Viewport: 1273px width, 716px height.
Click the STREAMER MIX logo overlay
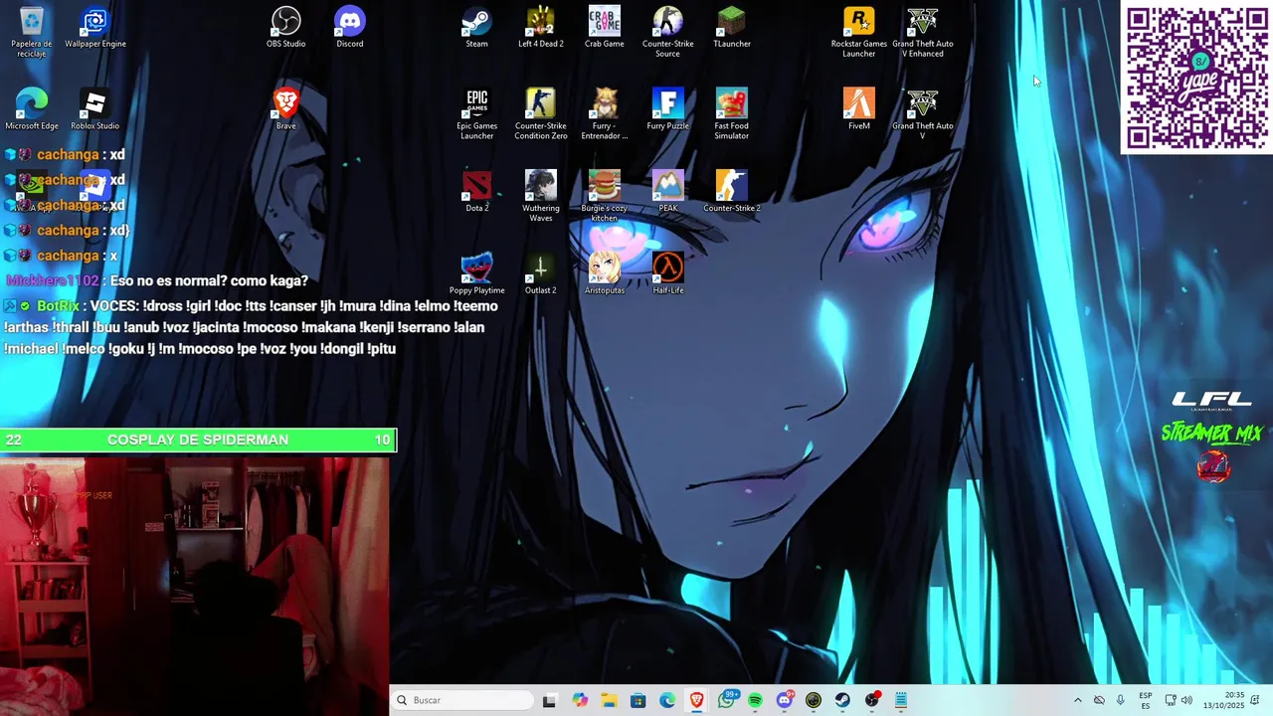[1212, 434]
